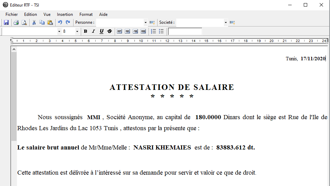Click the company name MMI

94,117
